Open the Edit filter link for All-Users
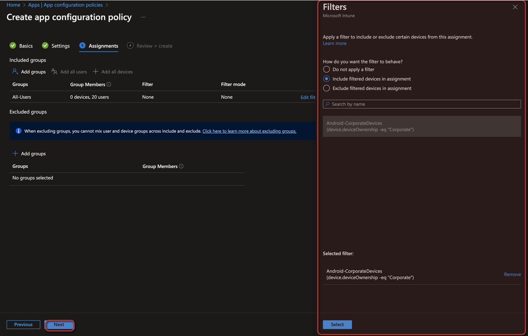 (308, 97)
